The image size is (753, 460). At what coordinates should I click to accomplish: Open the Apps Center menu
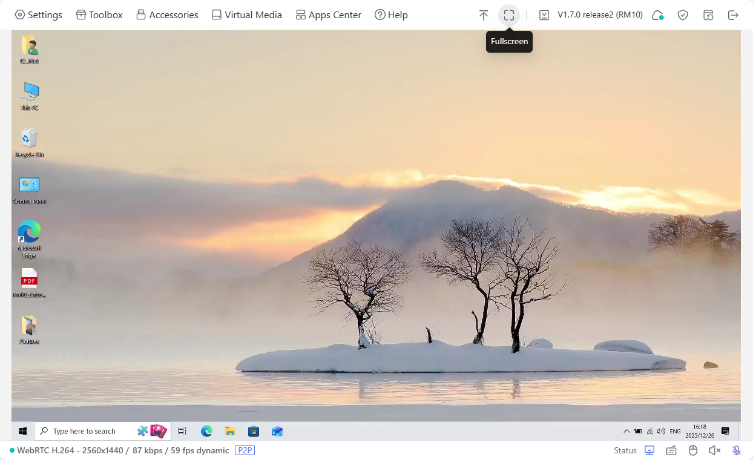pos(328,15)
